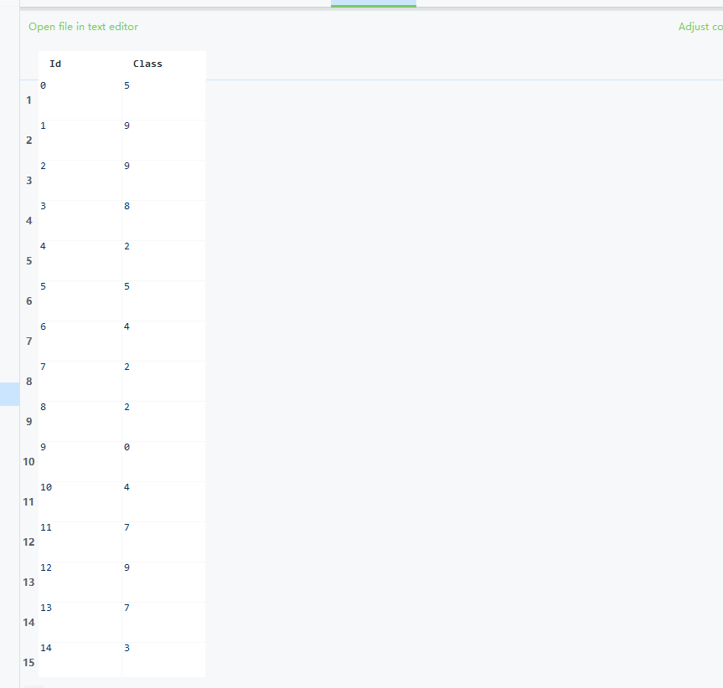Click the Id cell containing 6
Viewport: 723px width, 688px height.
(x=80, y=341)
